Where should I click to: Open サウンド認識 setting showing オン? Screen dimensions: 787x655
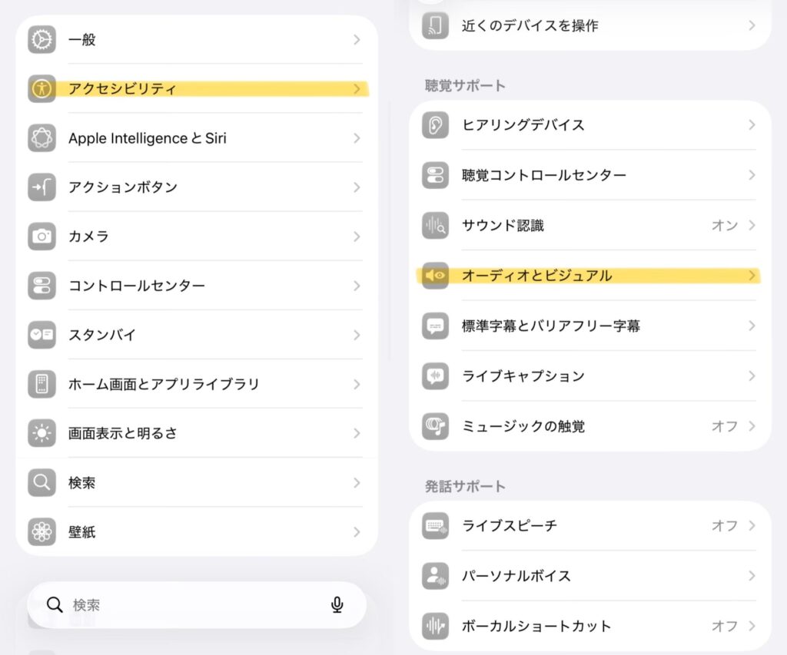point(722,226)
